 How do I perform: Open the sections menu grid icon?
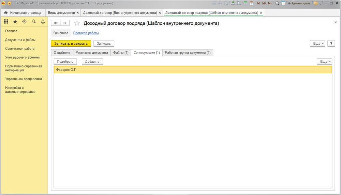[x=6, y=21]
